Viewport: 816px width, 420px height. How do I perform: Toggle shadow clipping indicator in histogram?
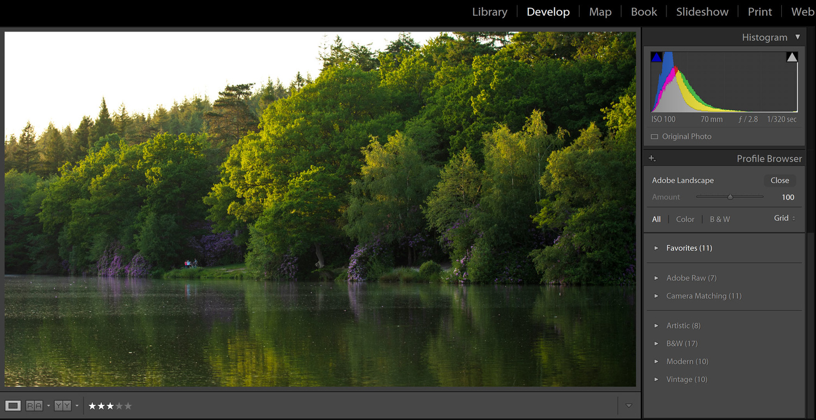tap(657, 58)
